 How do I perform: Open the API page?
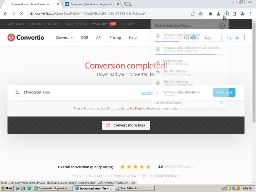(99, 37)
